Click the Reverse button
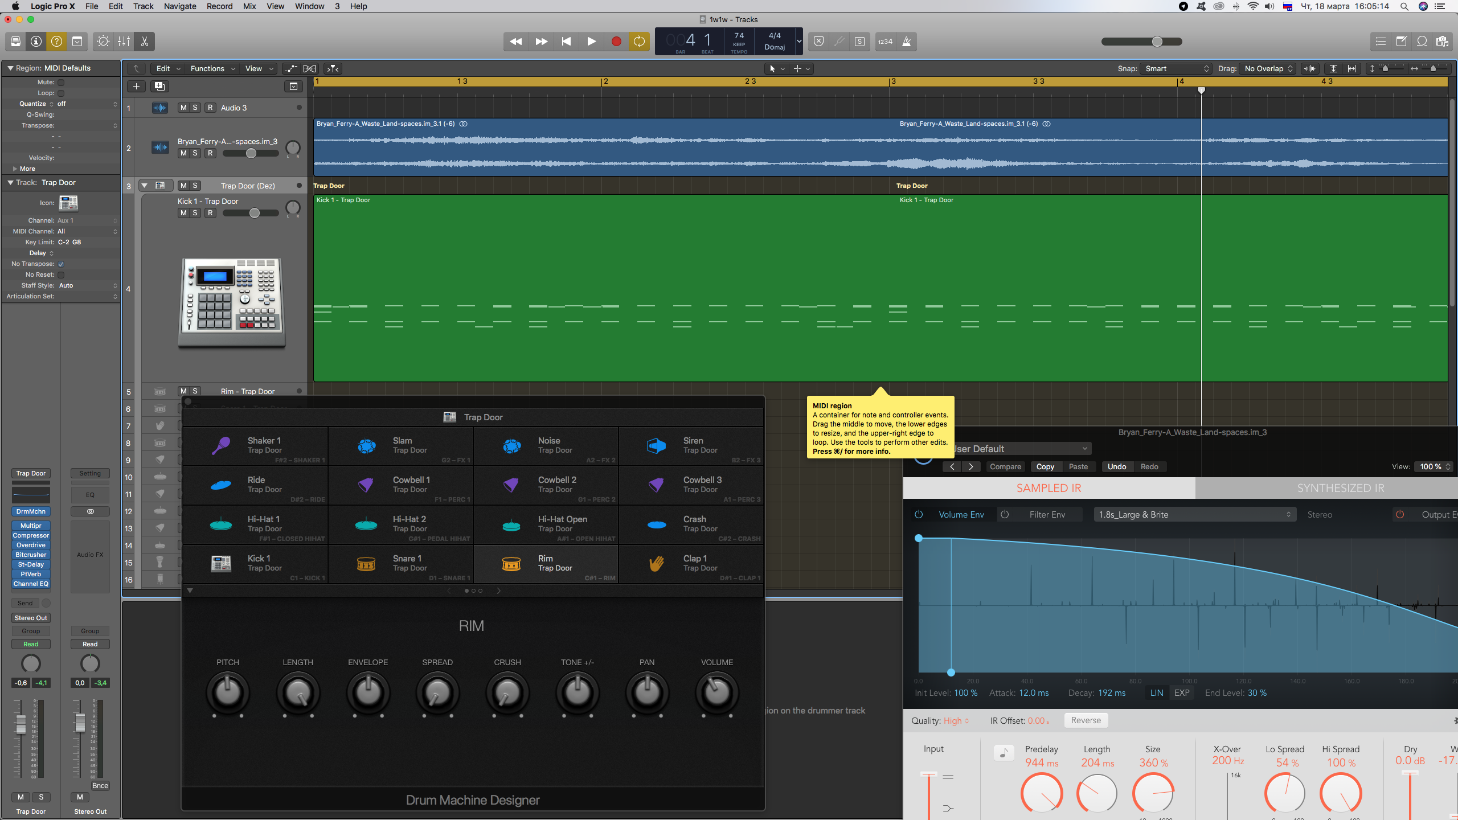The width and height of the screenshot is (1458, 820). click(1086, 721)
